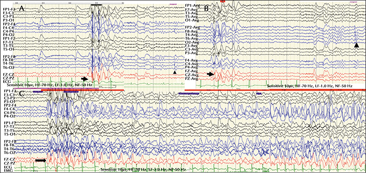Screen dimensions: 366x173
Task: Click the C3-Avg channel label
Action: click(191, 49)
